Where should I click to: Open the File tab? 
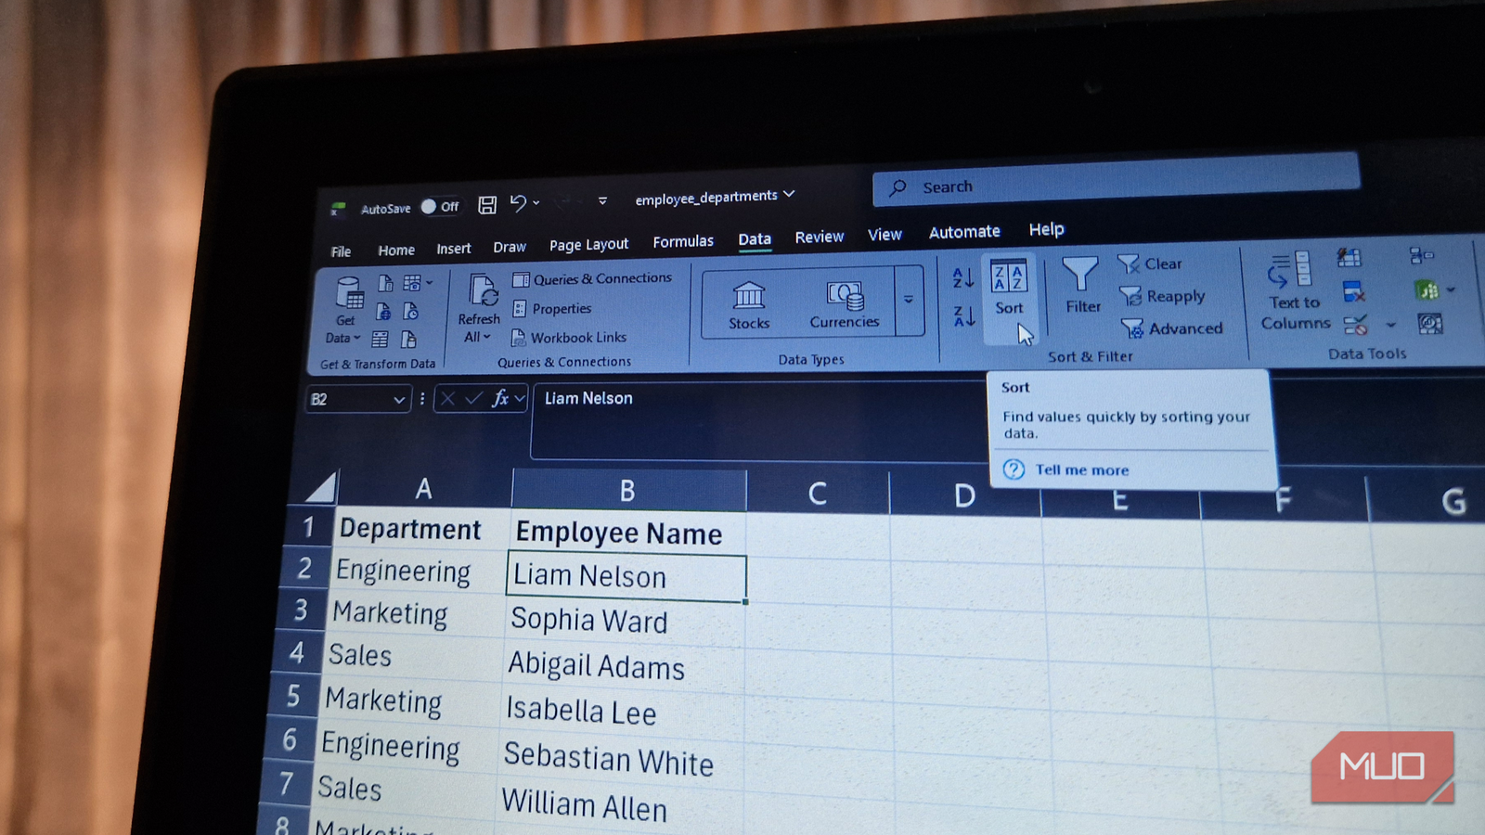pos(341,251)
